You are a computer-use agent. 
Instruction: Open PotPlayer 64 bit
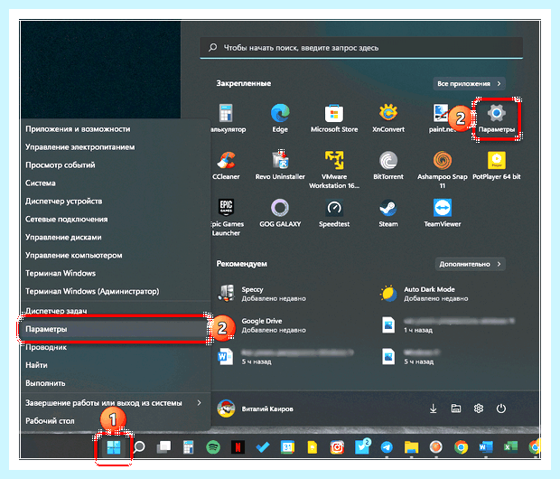(x=497, y=165)
